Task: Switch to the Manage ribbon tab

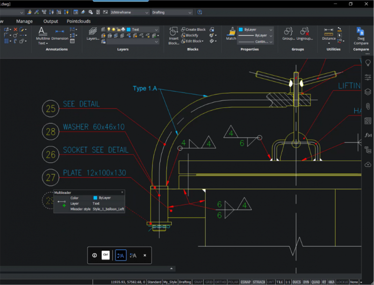Action: [x=24, y=21]
